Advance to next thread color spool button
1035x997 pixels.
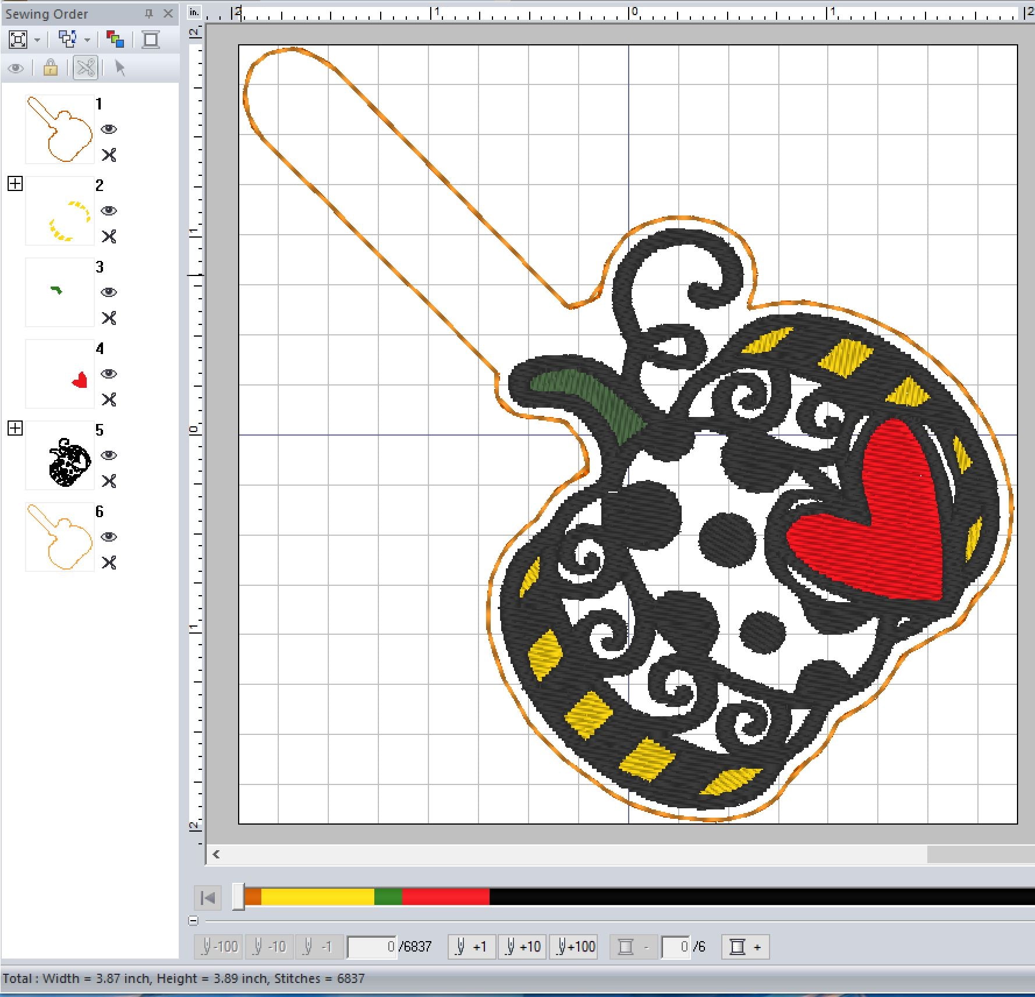(745, 947)
